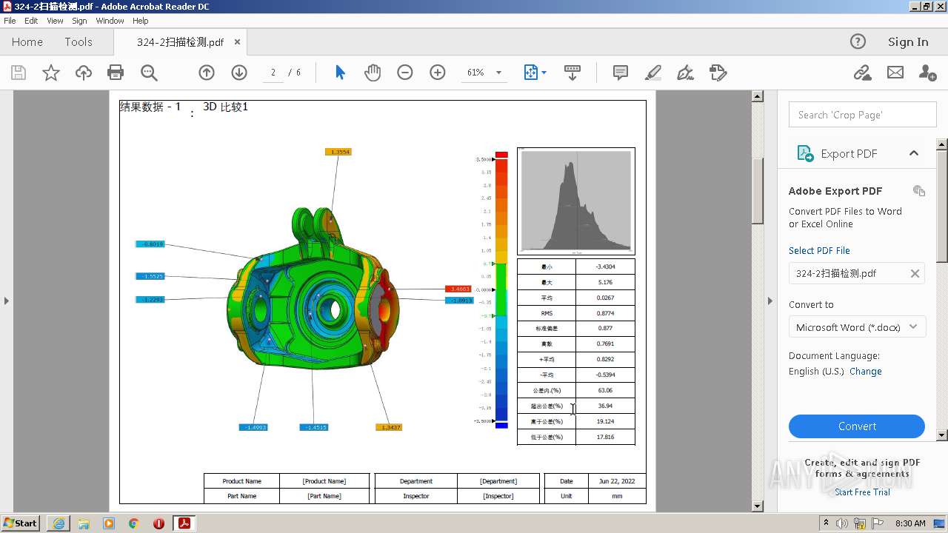Image resolution: width=948 pixels, height=533 pixels.
Task: Open Internet Explorer from the taskbar
Action: tap(59, 523)
